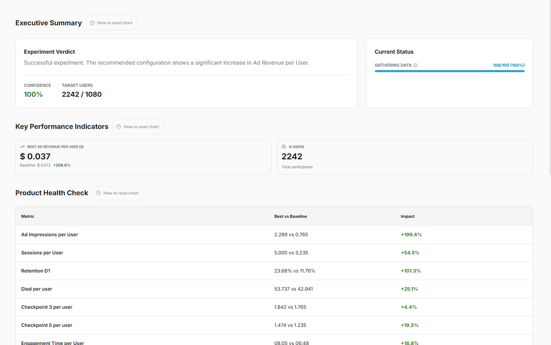Click the users icon next to N Users
This screenshot has width=551, height=345.
pos(284,147)
